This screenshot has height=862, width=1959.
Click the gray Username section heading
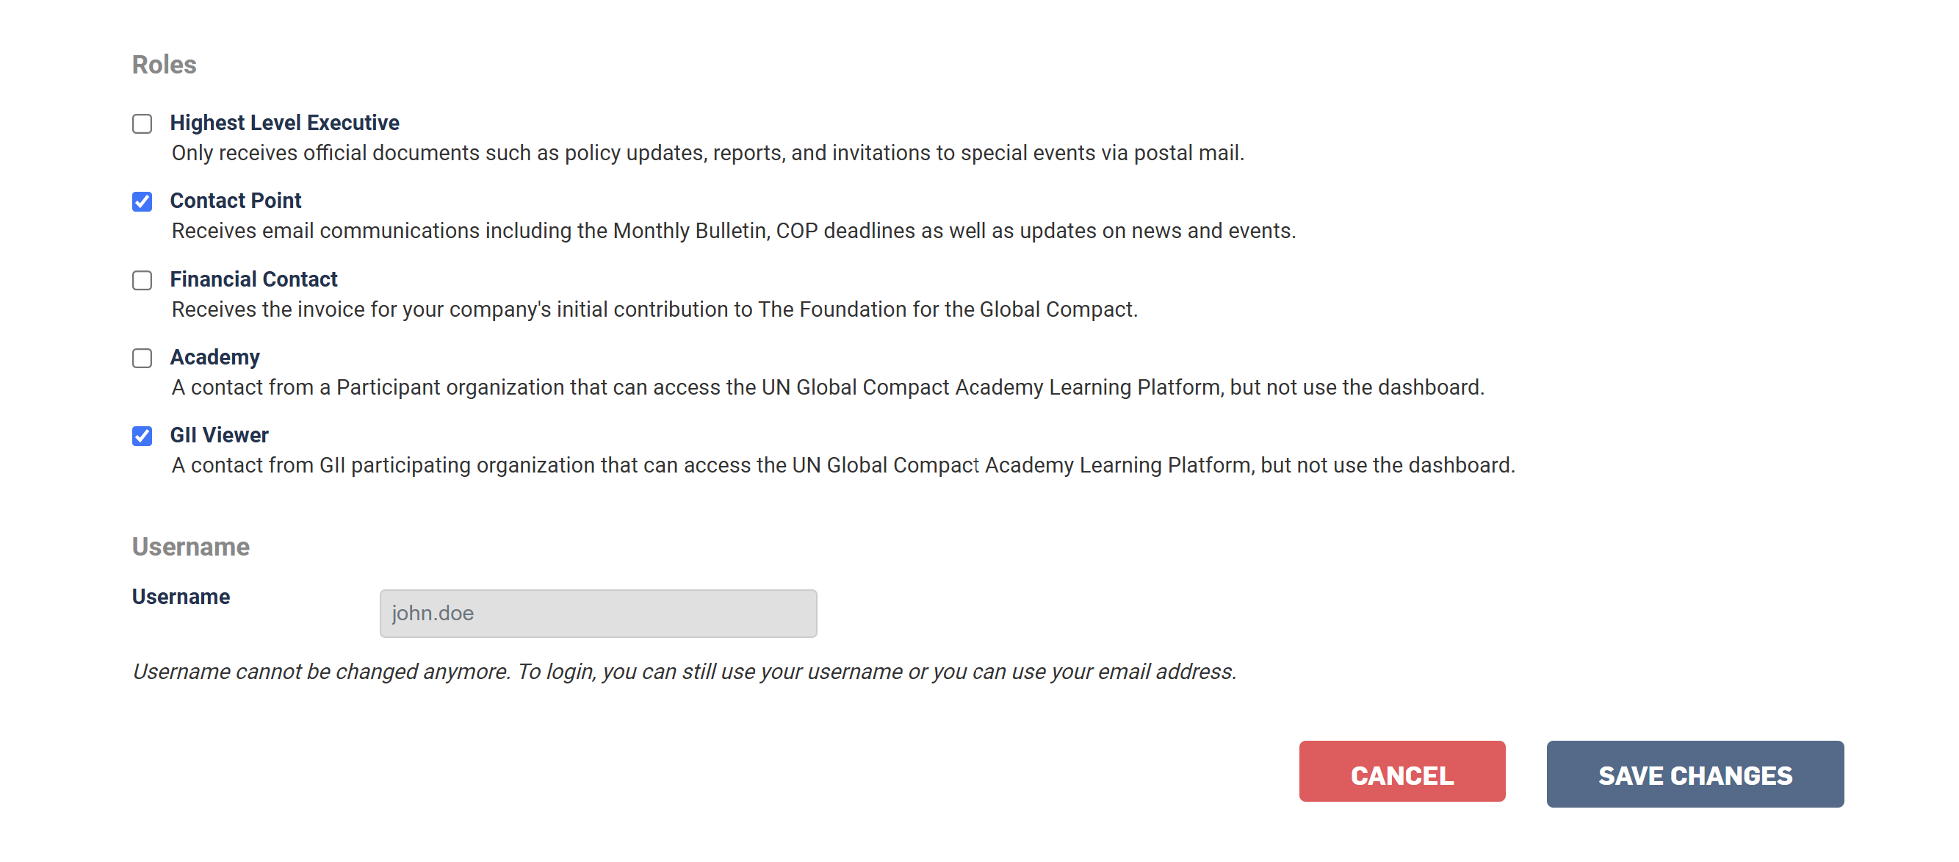190,546
